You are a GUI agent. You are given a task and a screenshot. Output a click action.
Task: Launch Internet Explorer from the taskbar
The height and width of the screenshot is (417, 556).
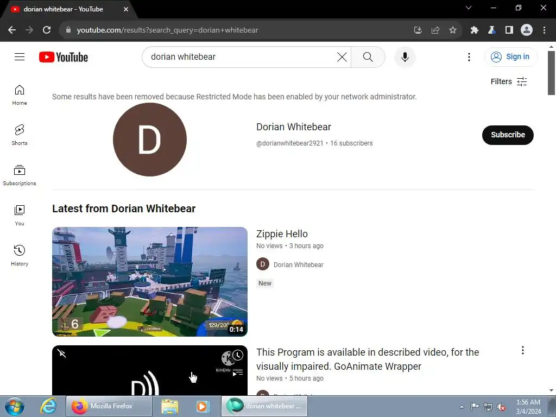(x=48, y=406)
